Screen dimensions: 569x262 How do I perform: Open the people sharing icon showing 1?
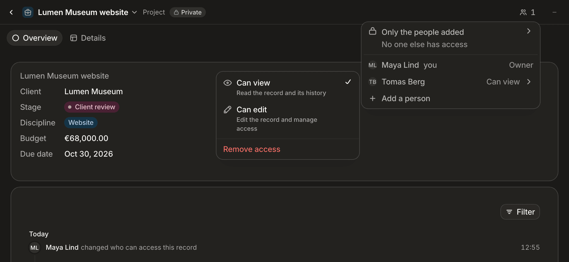pos(527,12)
